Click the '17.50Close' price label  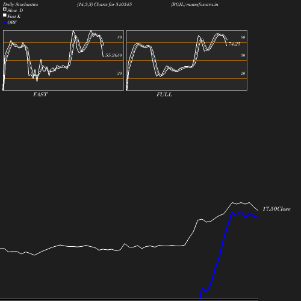click(276, 209)
